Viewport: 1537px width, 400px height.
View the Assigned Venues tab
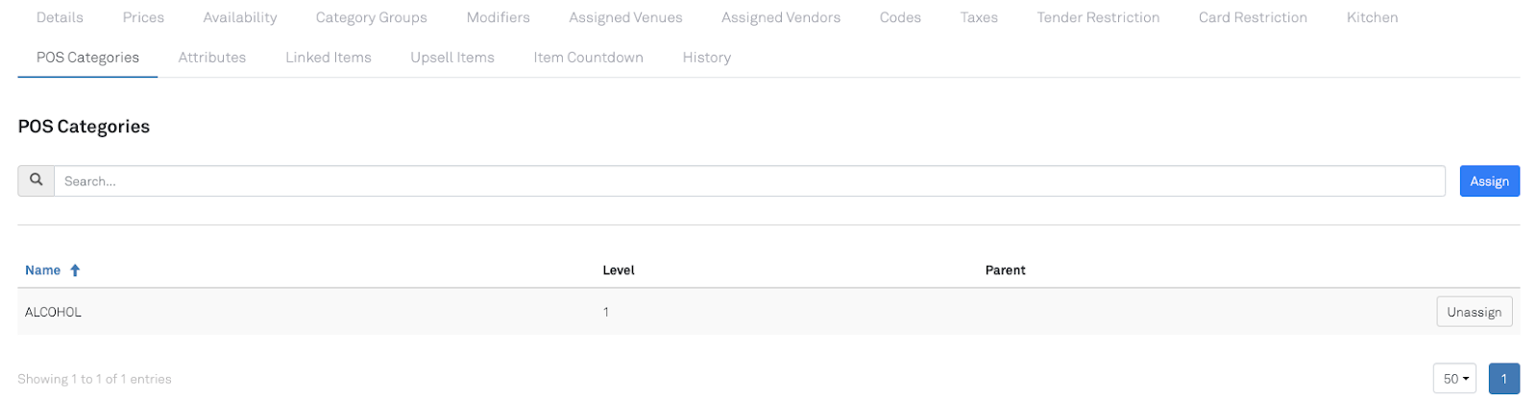625,17
